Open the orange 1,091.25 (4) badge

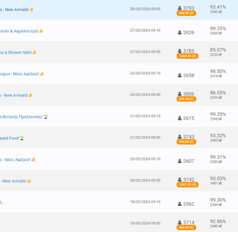click(187, 184)
